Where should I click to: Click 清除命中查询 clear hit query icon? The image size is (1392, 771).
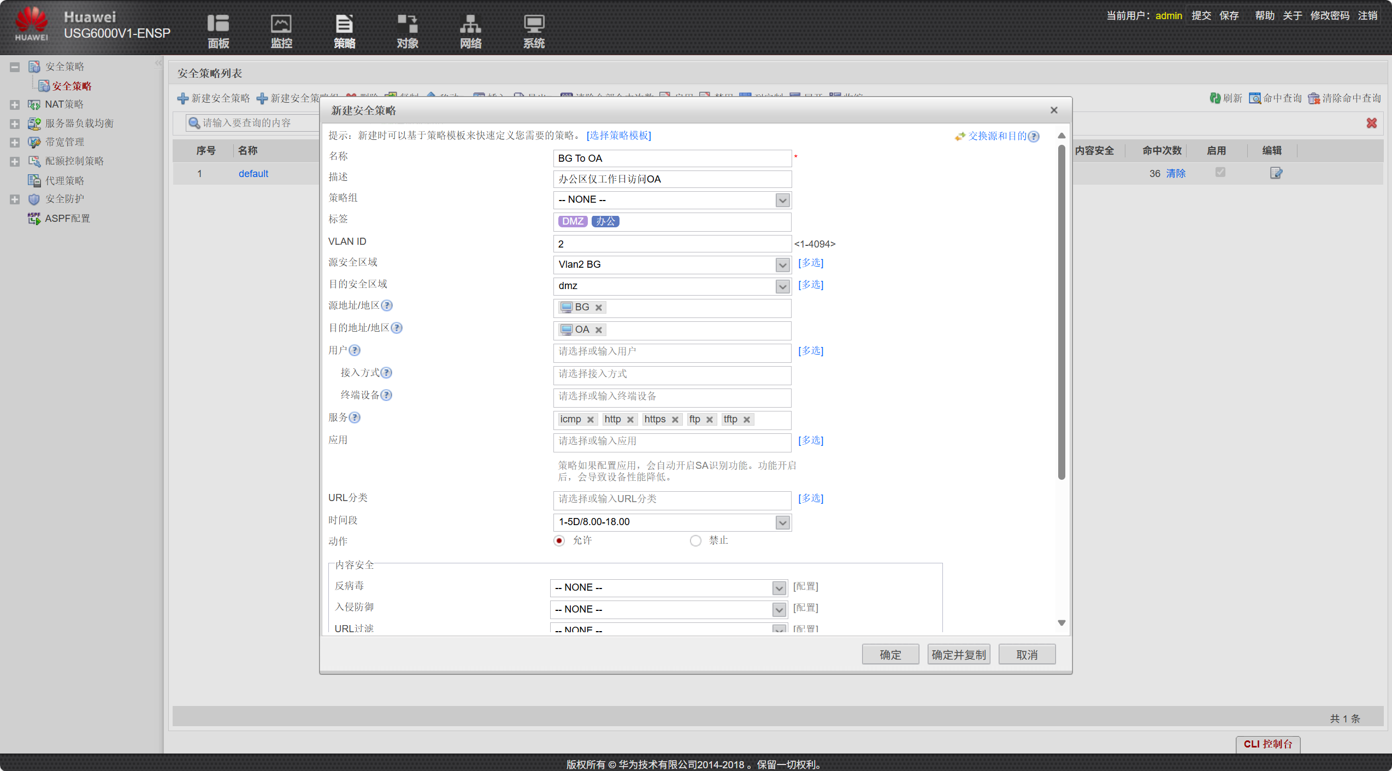(x=1314, y=98)
